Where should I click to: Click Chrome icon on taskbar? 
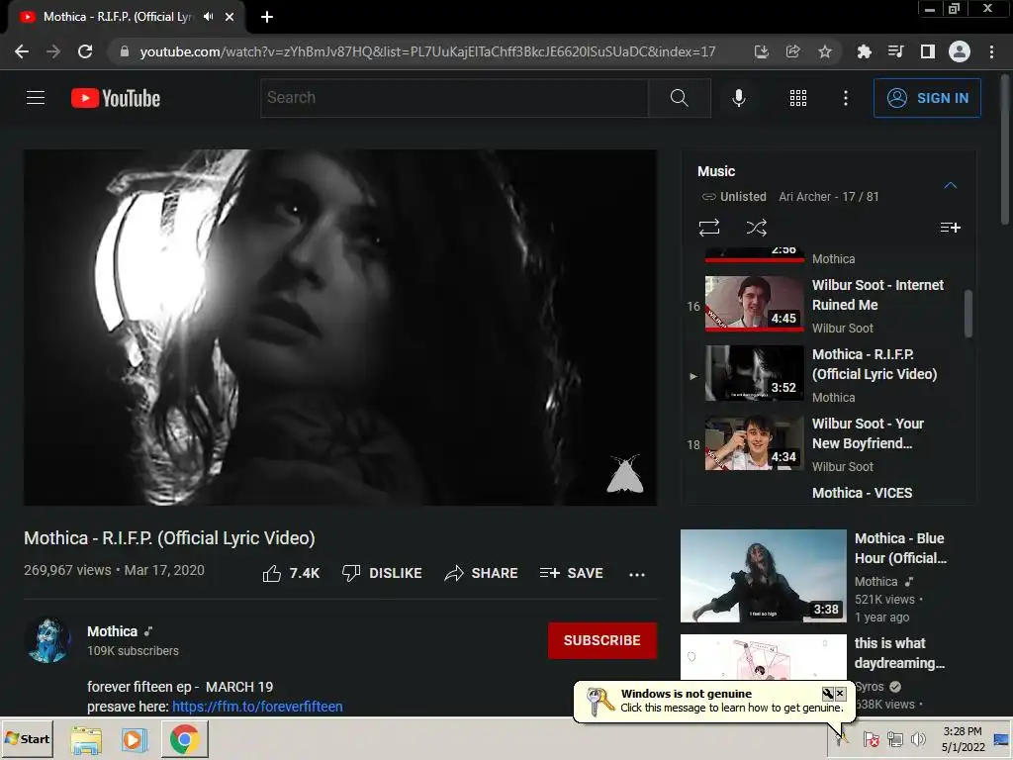185,739
